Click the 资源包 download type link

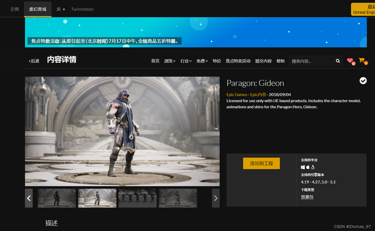point(307,197)
